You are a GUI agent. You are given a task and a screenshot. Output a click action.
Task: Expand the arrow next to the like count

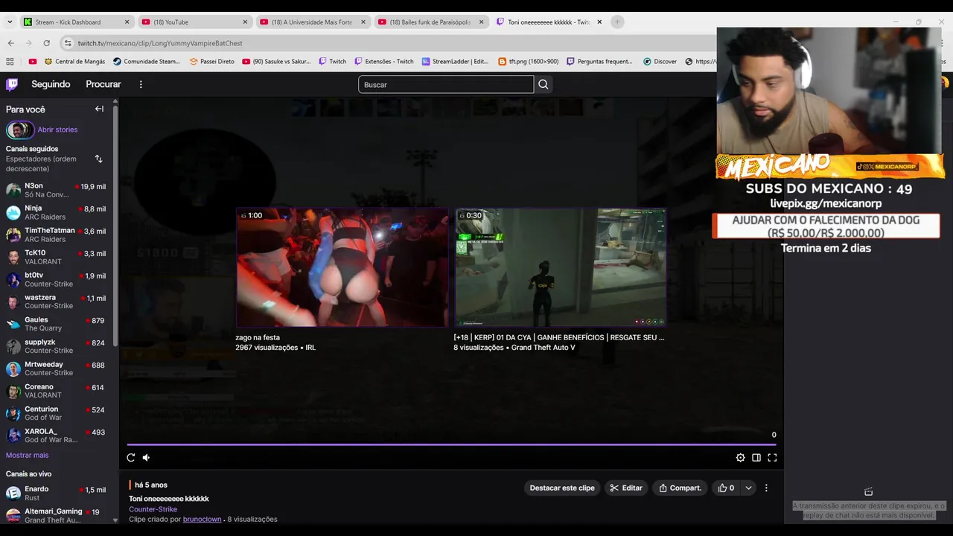[748, 488]
